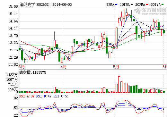
Task: Click the 14.64 price axis label
Action: (13, 21)
